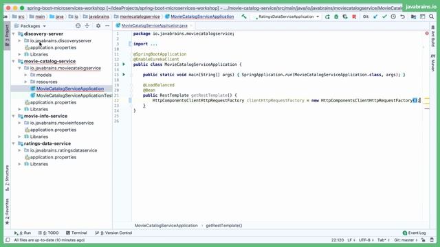The height and width of the screenshot is (247, 440).
Task: Collapse the ratings-data-service module
Action: (14, 143)
